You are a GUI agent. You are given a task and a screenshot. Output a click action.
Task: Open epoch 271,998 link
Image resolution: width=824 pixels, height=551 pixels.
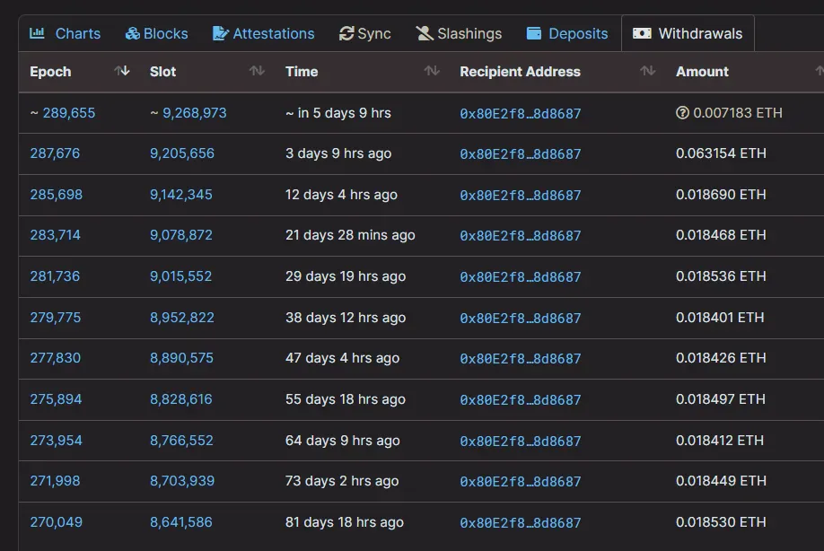(x=55, y=481)
